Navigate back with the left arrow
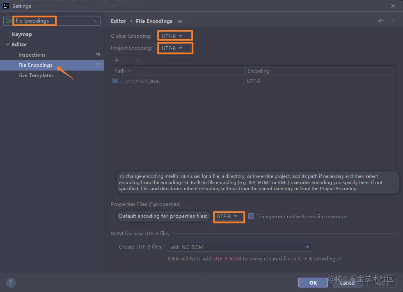Viewport: 403px width, 292px height. click(381, 21)
